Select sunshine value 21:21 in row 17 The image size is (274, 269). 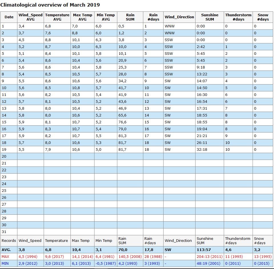click(202, 136)
